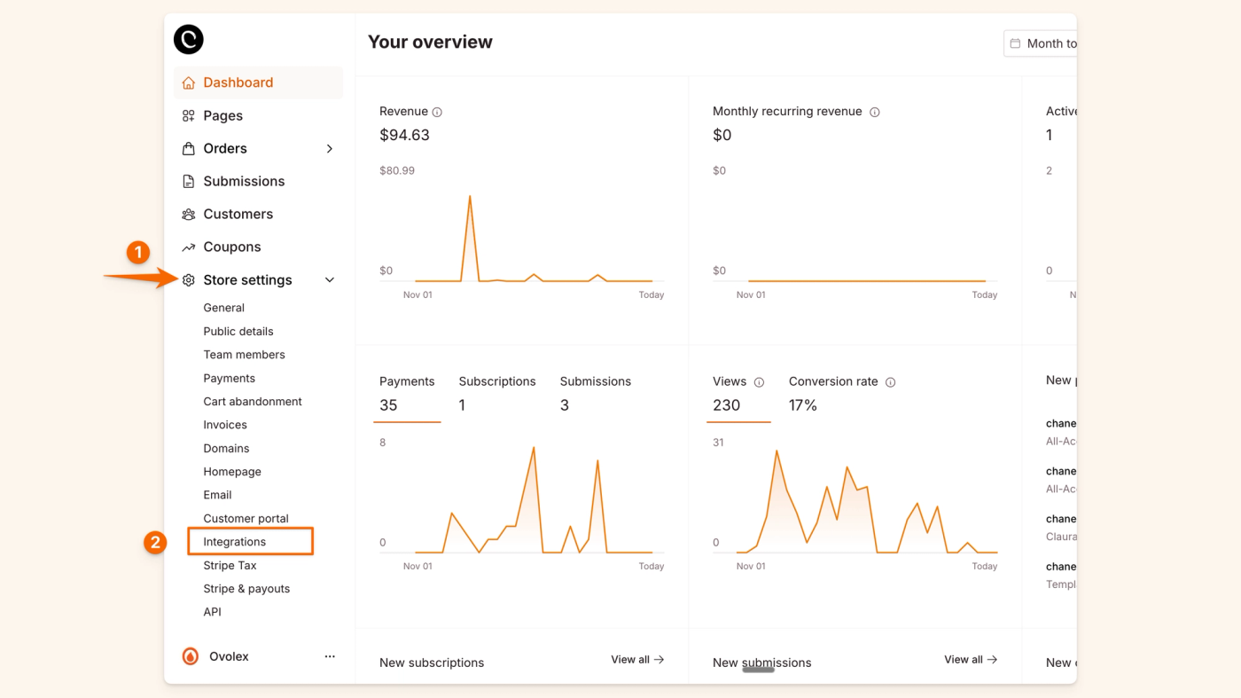Click the Pages grid icon
This screenshot has width=1241, height=698.
tap(187, 115)
